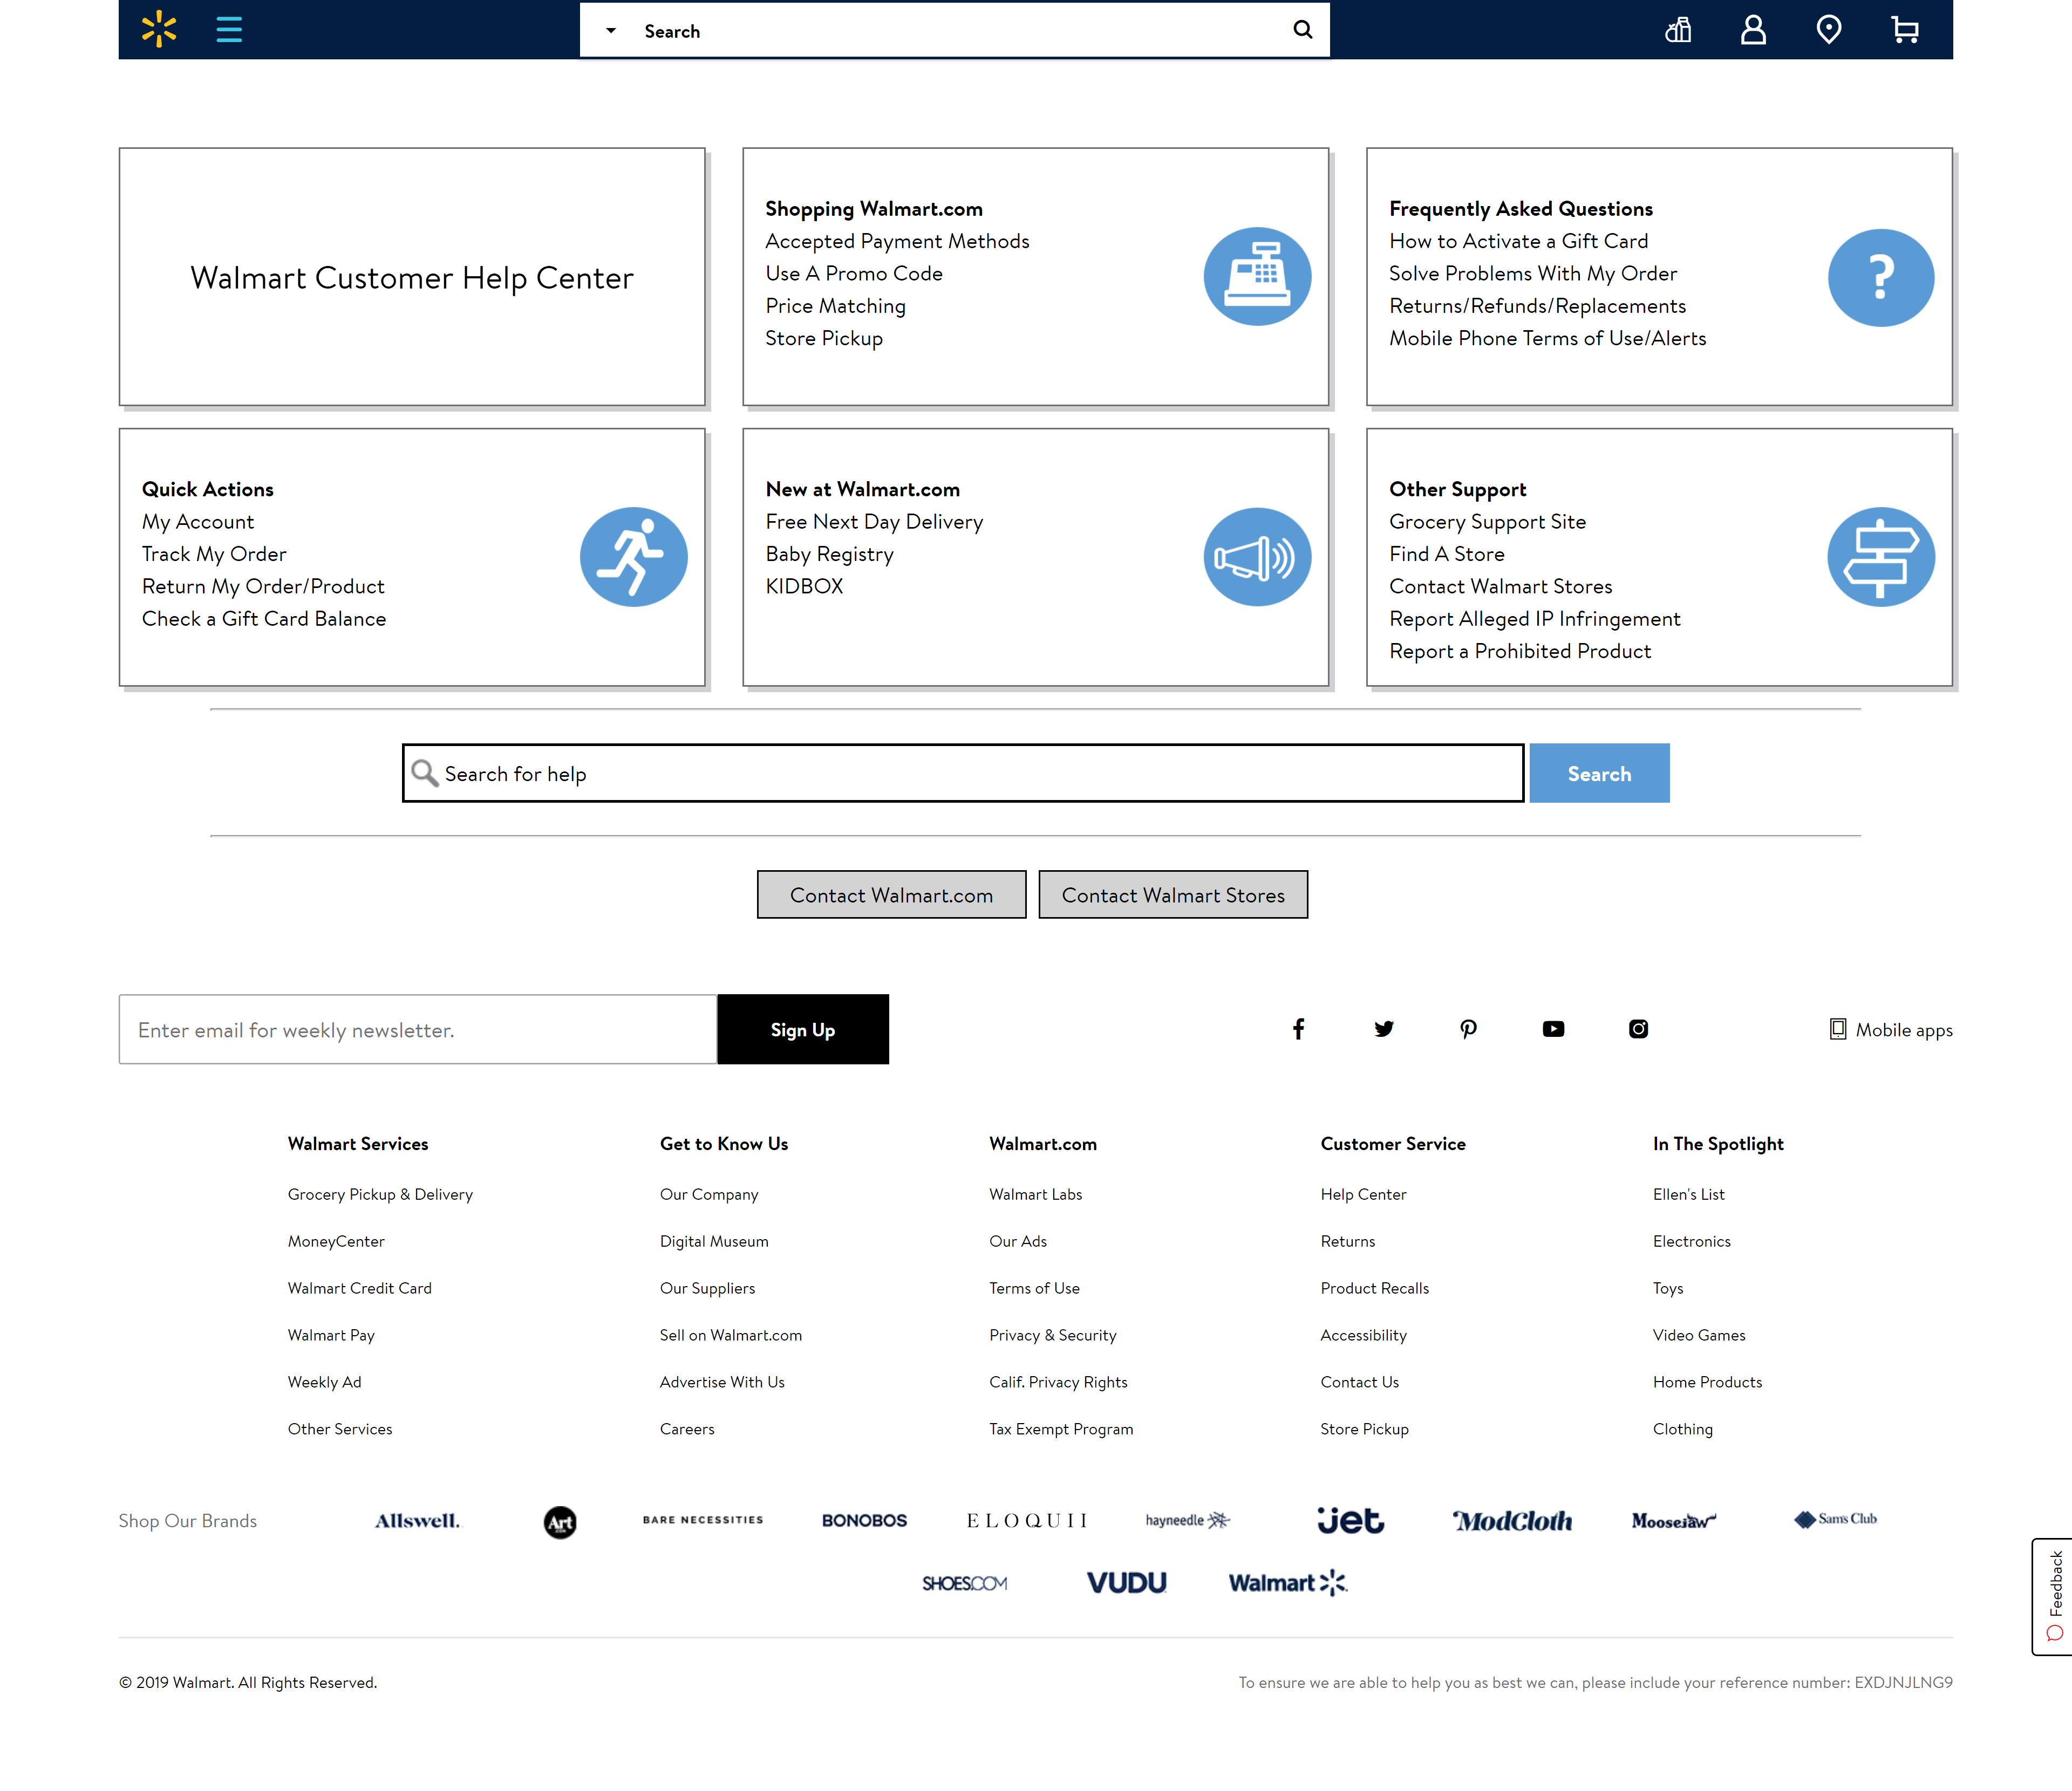The height and width of the screenshot is (1791, 2072).
Task: Open Walmart's Instagram icon
Action: 1638,1029
